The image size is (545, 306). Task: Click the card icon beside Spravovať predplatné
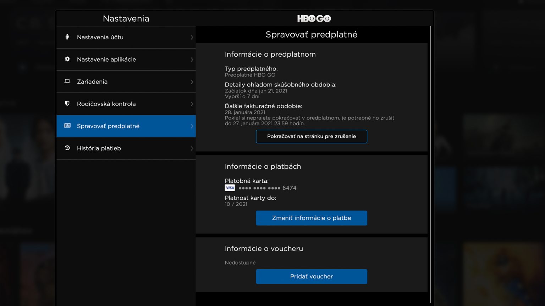pyautogui.click(x=67, y=125)
